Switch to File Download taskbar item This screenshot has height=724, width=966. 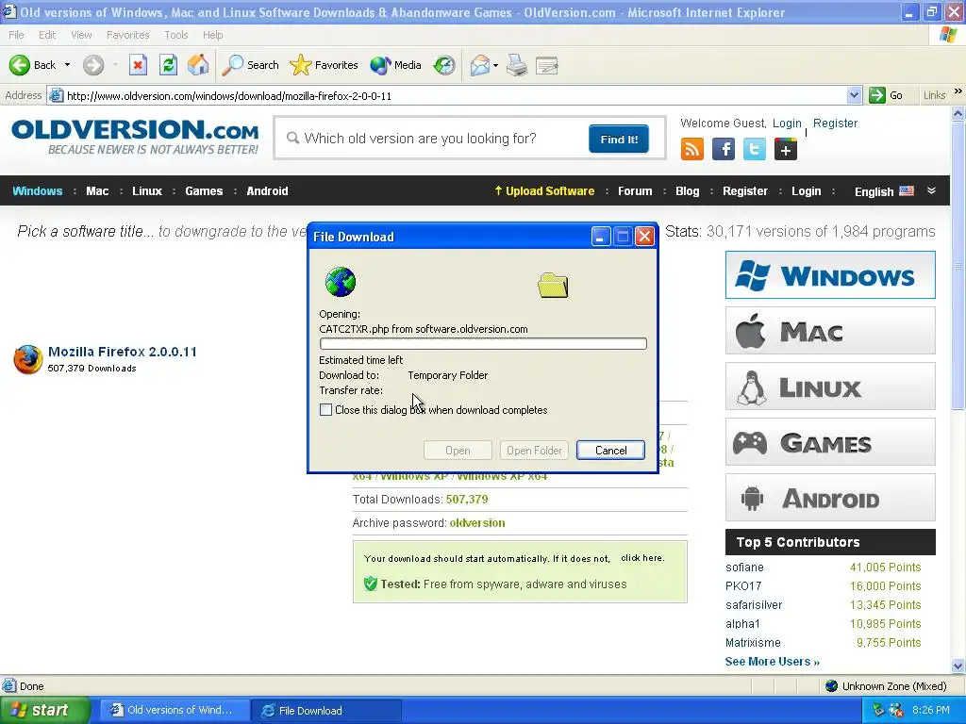[x=325, y=711]
